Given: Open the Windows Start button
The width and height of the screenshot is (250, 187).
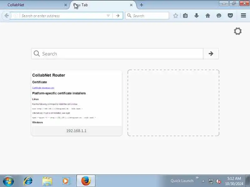Looking at the screenshot, I should click(8, 181).
